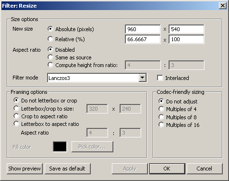Click the absolute width field showing 960
Screen dimensions: 229x181
click(x=143, y=29)
